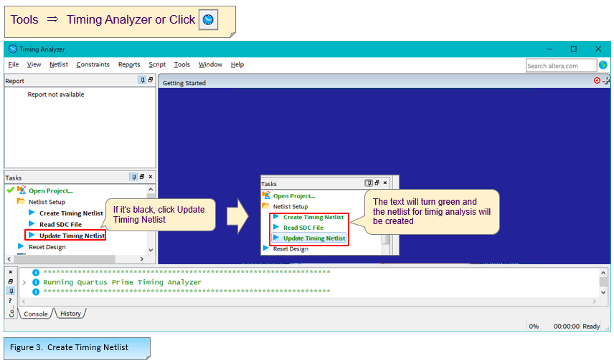This screenshot has height=363, width=614.
Task: Expand the Running Quartus Prime message chevron
Action: coord(24,283)
